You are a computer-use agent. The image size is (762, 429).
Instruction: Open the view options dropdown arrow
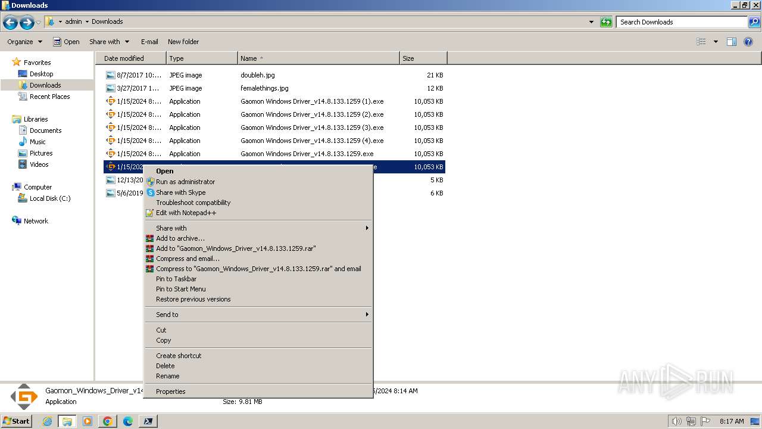click(x=716, y=42)
